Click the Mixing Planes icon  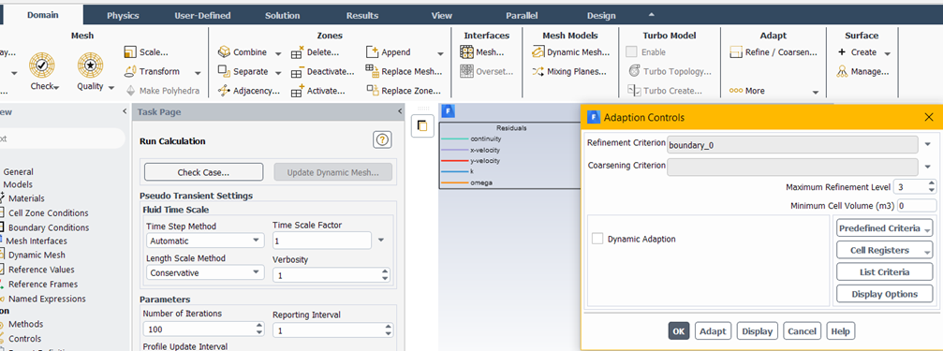click(x=538, y=71)
